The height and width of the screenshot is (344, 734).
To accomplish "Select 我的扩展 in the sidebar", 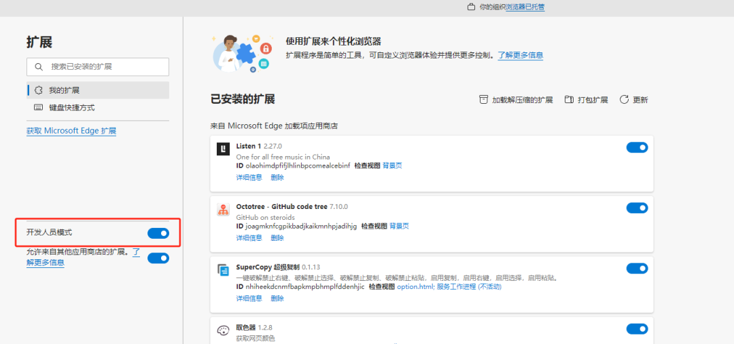I will coord(64,90).
